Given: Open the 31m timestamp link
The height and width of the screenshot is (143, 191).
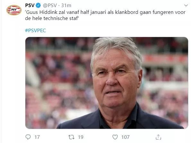Looking at the screenshot, I should (x=66, y=5).
